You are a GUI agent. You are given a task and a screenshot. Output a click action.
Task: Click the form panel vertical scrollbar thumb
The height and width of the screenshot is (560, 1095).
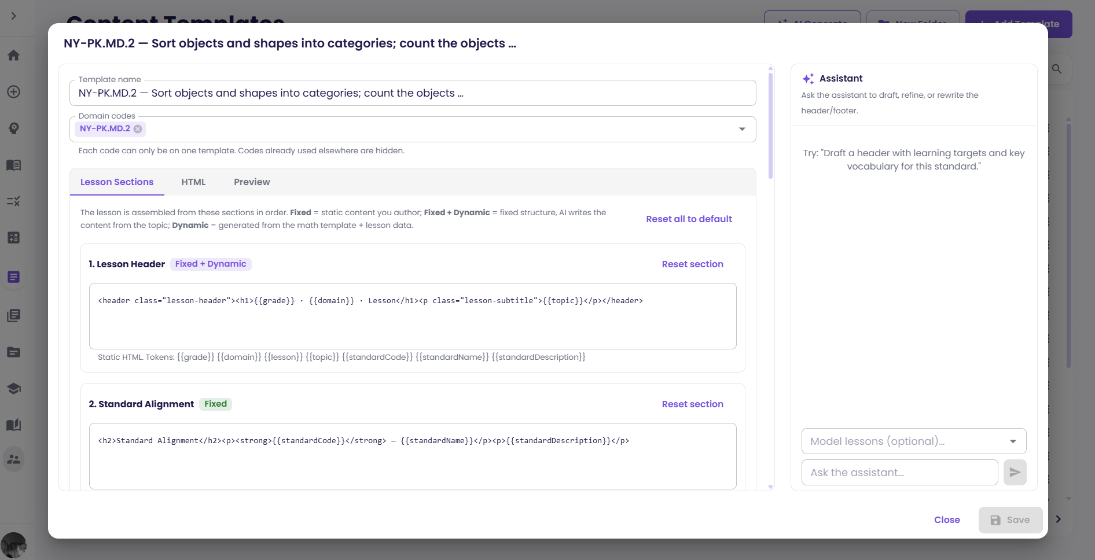tap(770, 125)
